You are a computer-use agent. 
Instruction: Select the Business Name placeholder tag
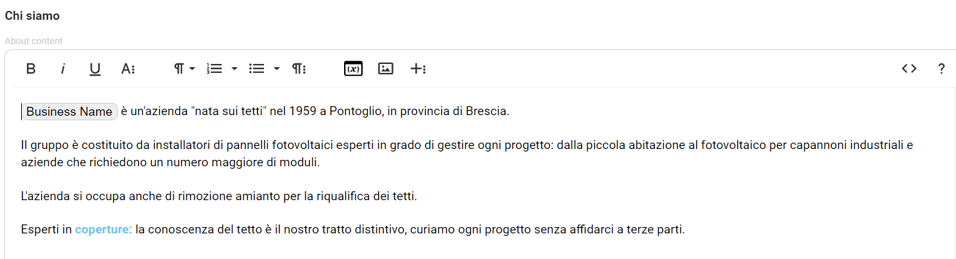69,111
